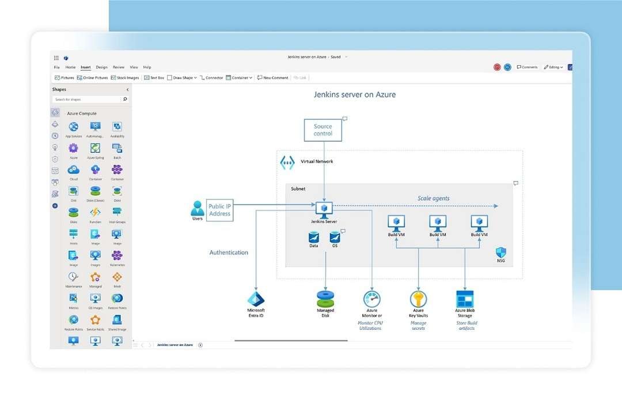Insert Stock Images from the ribbon
622x399 pixels.
click(124, 78)
